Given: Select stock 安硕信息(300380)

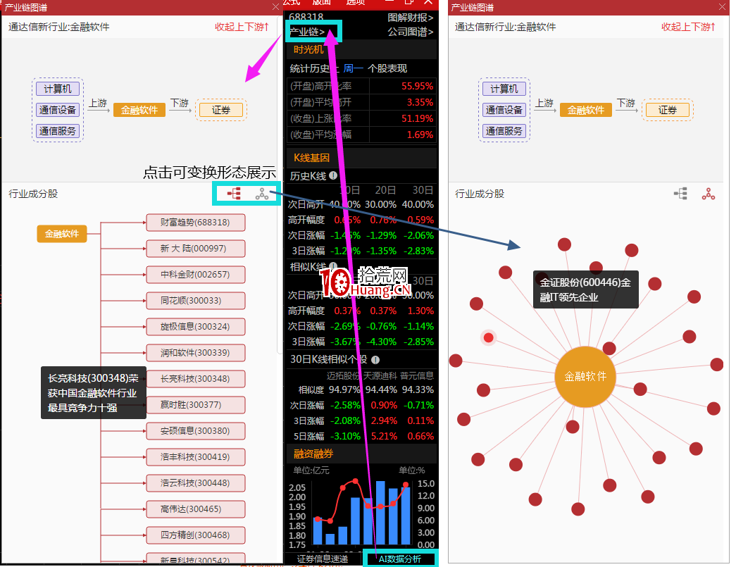Looking at the screenshot, I should [196, 431].
